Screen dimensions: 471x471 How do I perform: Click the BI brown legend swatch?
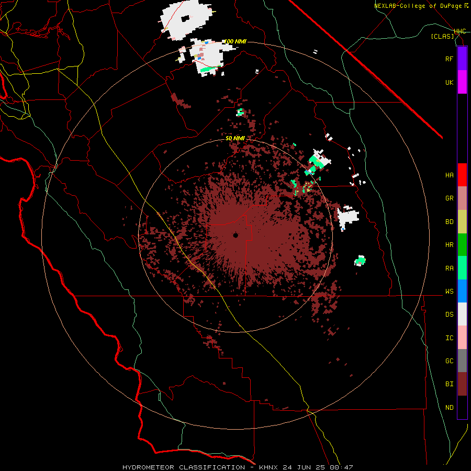[462, 384]
